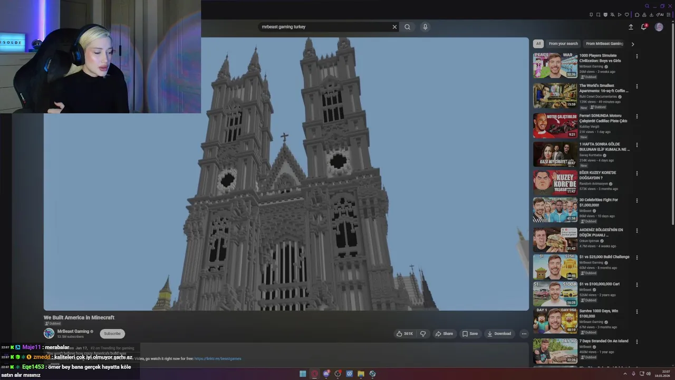Open the 1000 Players Simulate Civilization thumbnail

pyautogui.click(x=555, y=65)
